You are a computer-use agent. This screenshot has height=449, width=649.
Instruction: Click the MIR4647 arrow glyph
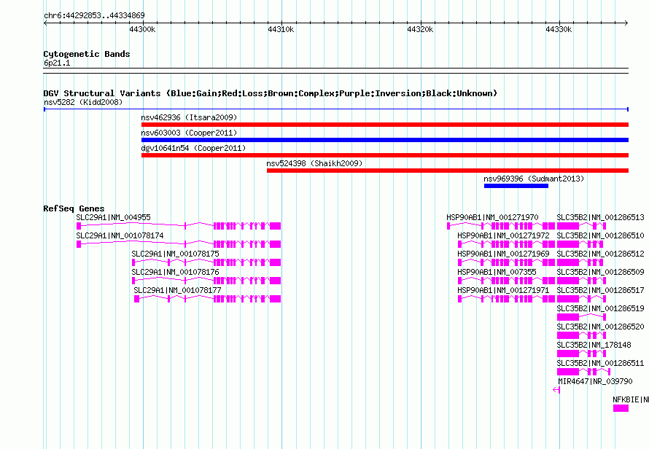click(x=556, y=390)
